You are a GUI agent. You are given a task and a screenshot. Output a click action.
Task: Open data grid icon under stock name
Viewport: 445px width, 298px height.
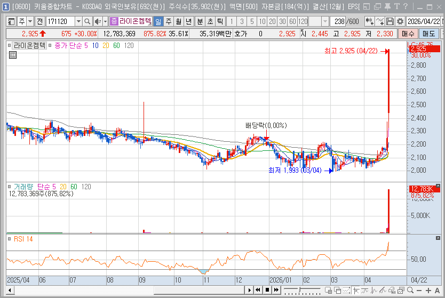(13, 55)
